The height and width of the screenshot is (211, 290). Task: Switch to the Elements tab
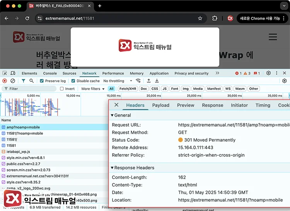click(x=29, y=73)
